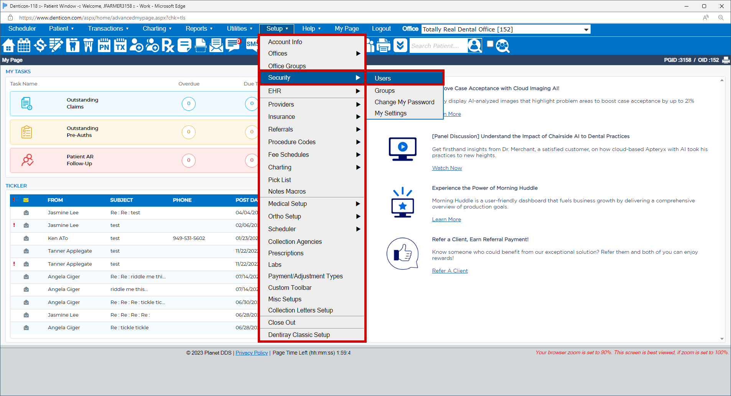The image size is (731, 396).
Task: Open the TX treatment plan icon
Action: (x=120, y=46)
